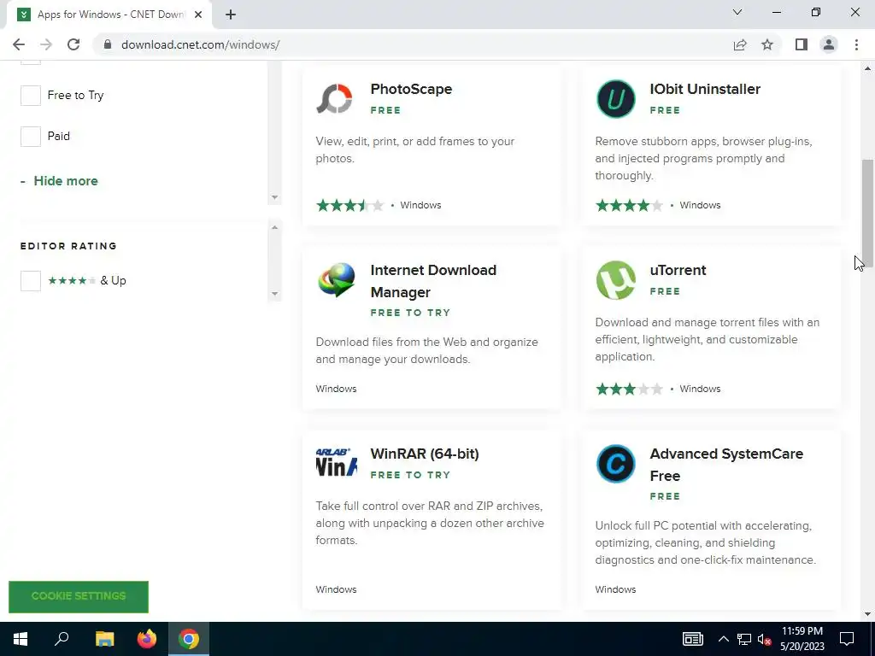Click the site security padlock icon
This screenshot has height=656, width=875.
tap(108, 44)
